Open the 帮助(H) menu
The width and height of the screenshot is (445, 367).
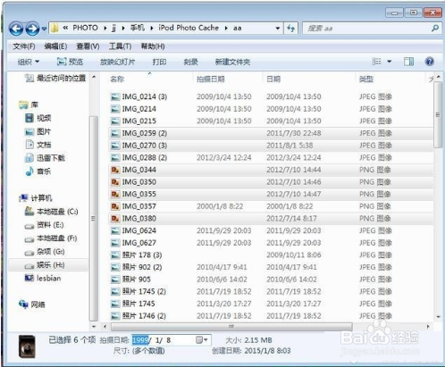153,46
